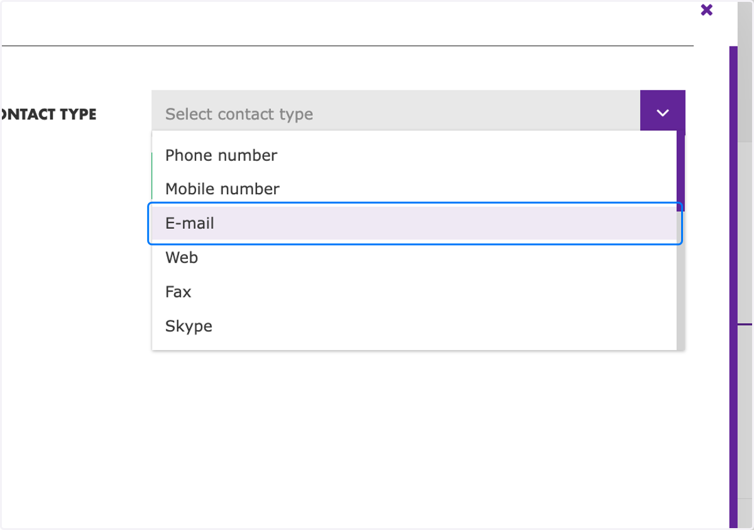Pick Skype as contact type

[414, 326]
